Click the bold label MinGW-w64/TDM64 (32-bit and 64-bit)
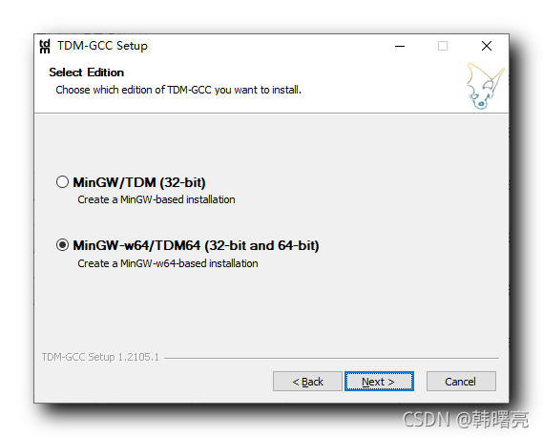Viewport: 543px width, 437px height. pyautogui.click(x=196, y=245)
